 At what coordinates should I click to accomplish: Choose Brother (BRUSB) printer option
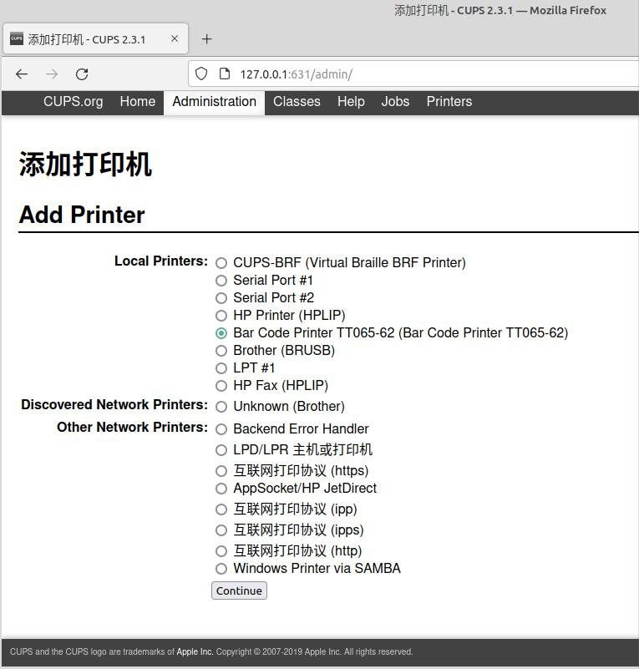coord(221,351)
